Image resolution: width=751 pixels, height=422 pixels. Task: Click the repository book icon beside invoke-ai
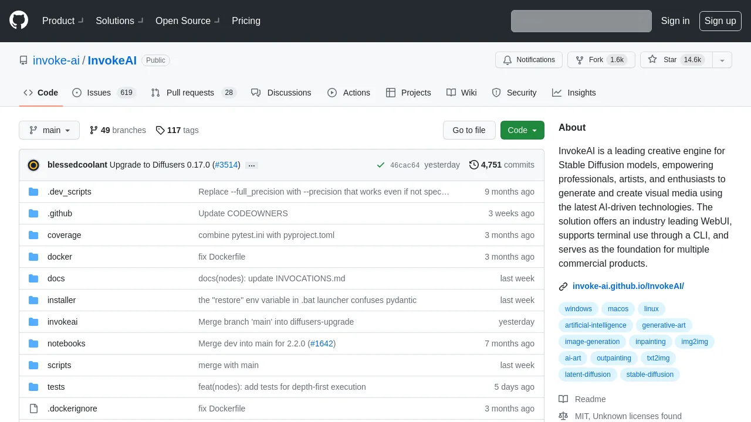point(23,60)
